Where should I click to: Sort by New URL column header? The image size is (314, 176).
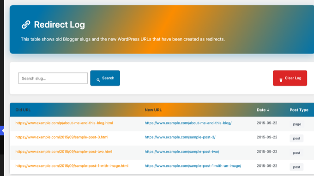click(x=153, y=110)
